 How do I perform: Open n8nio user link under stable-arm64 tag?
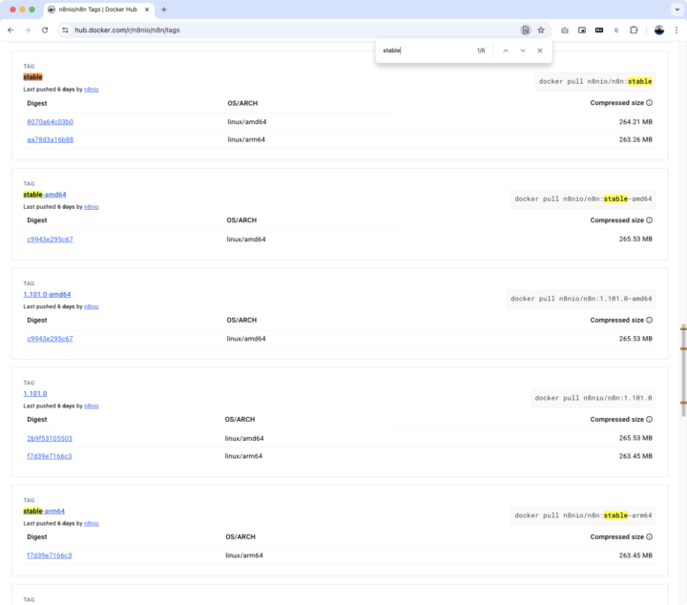pyautogui.click(x=92, y=524)
